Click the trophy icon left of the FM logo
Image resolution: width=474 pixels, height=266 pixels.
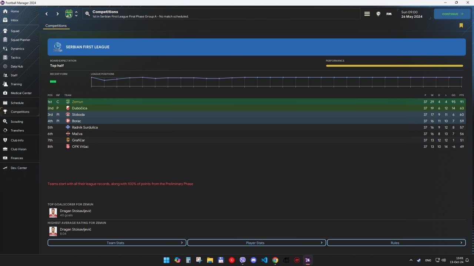point(378,14)
